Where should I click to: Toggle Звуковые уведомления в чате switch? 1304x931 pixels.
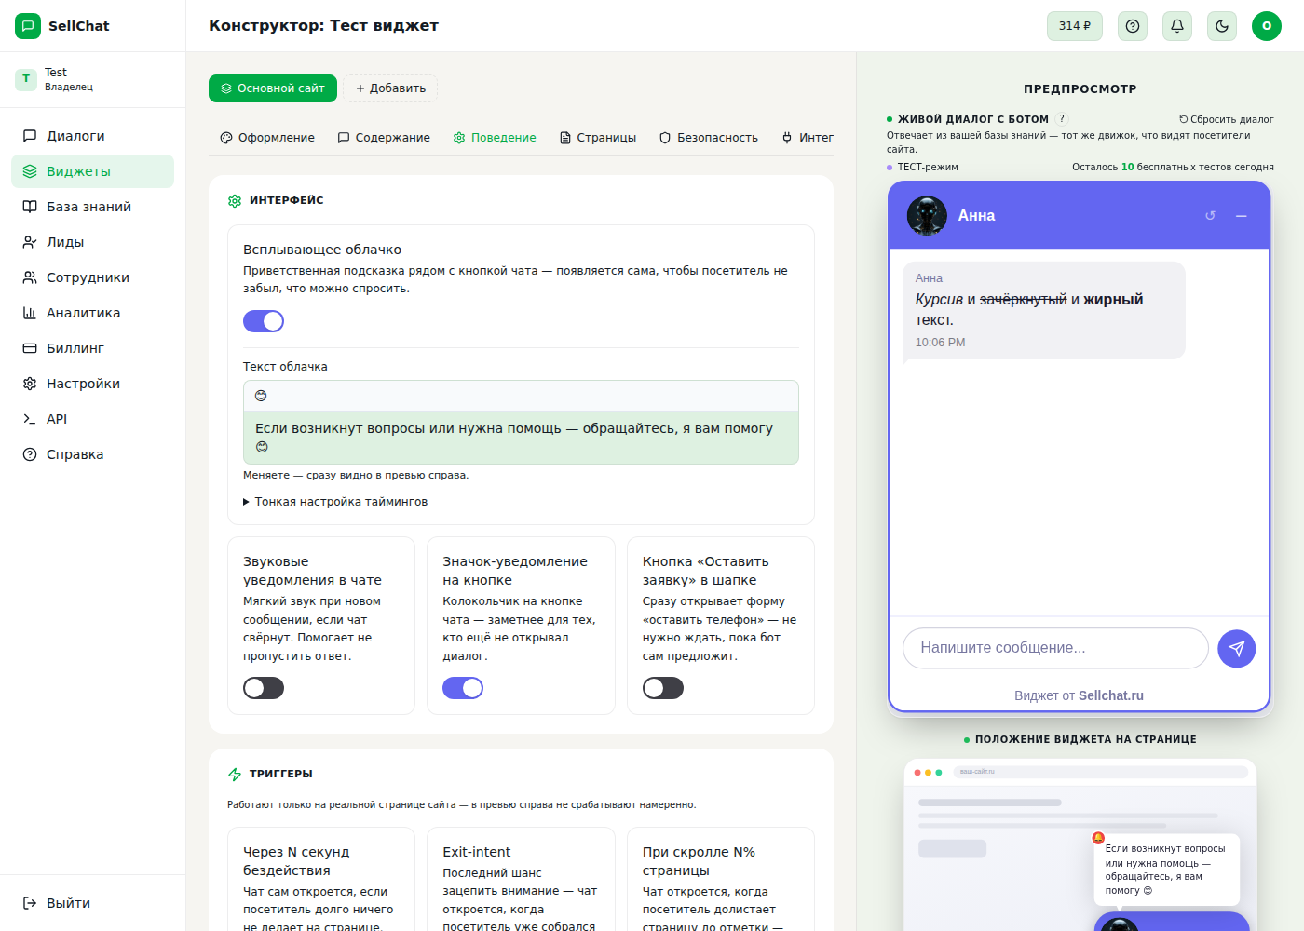tap(264, 688)
